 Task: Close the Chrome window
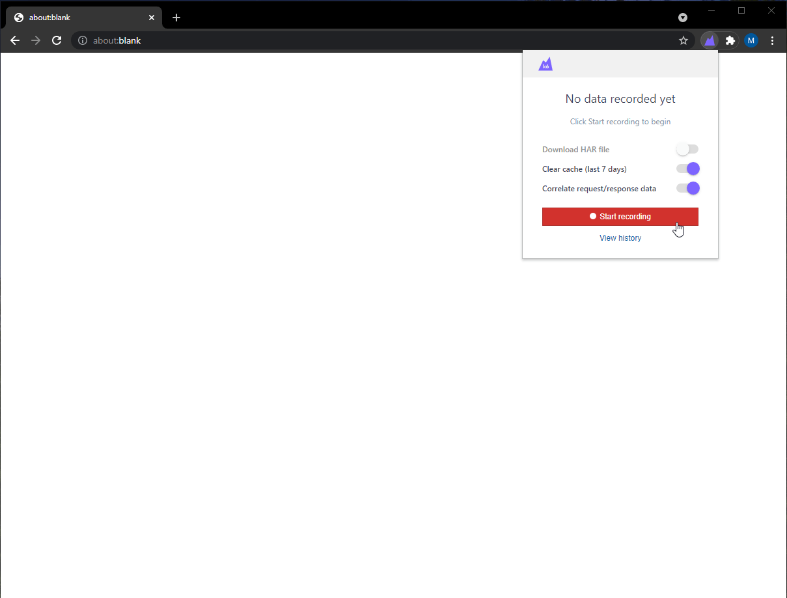771,10
